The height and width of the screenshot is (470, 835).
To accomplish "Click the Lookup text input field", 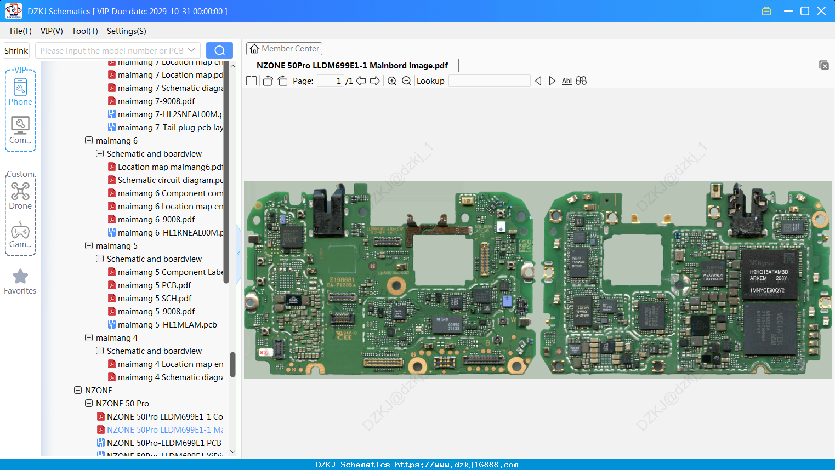I will point(490,81).
